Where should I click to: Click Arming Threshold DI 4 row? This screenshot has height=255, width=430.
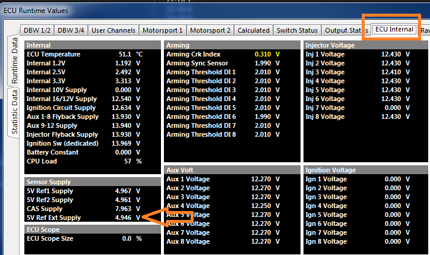(232, 99)
